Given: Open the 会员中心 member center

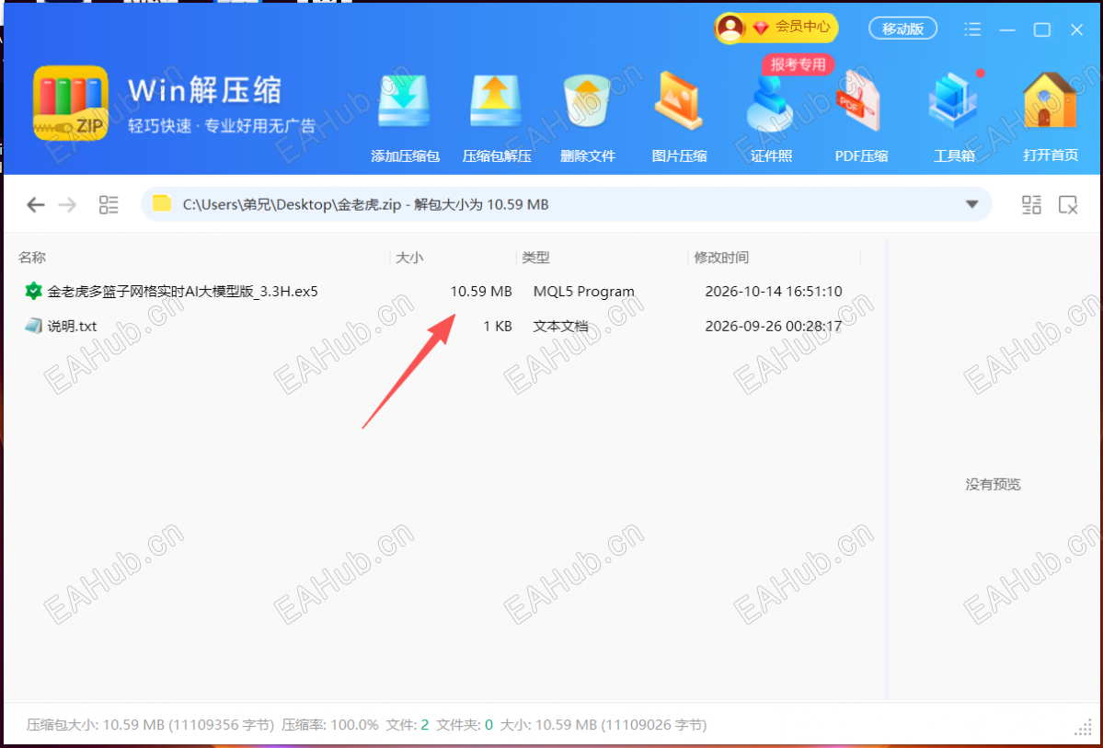Looking at the screenshot, I should pyautogui.click(x=776, y=28).
